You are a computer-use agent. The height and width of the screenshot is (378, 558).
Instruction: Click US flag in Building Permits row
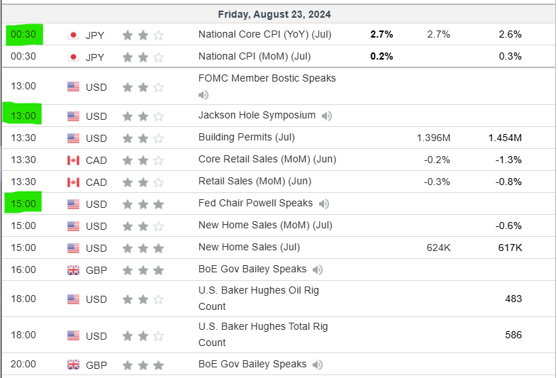[x=73, y=138]
